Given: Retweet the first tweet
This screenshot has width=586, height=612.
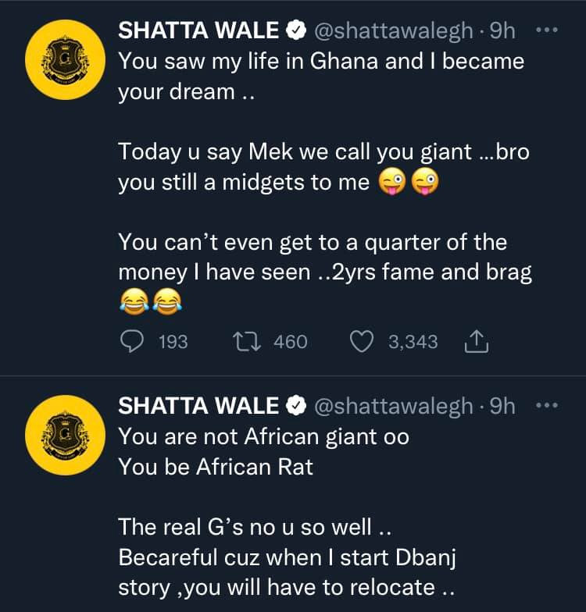Looking at the screenshot, I should [247, 342].
